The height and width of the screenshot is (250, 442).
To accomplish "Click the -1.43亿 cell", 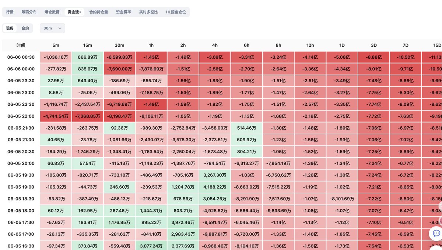I will click(x=151, y=57).
